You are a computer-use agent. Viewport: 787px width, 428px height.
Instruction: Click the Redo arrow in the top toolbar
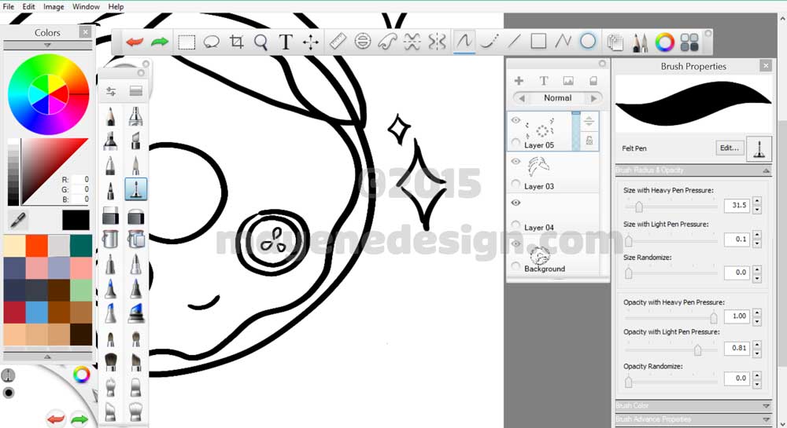click(x=160, y=42)
